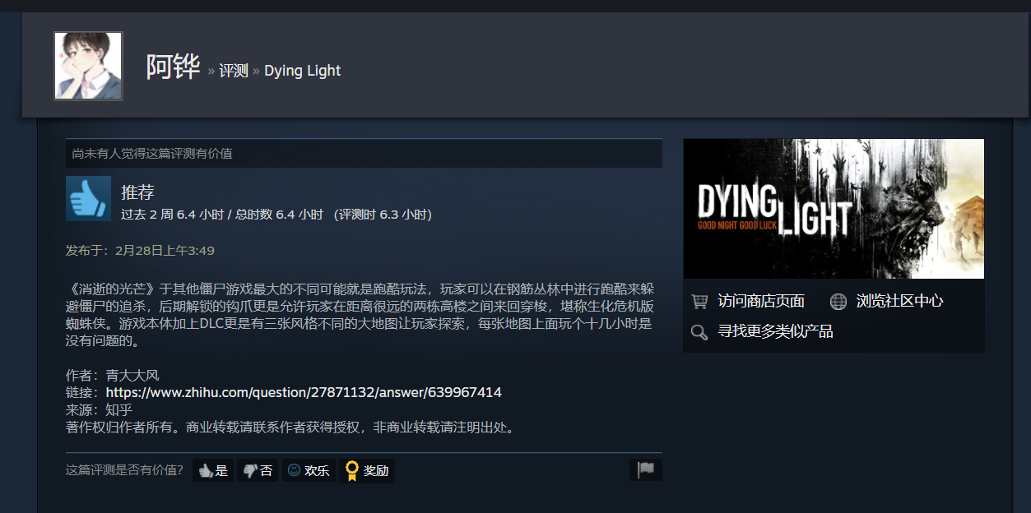Browse the community hub 浏览社区中心
This screenshot has height=513, width=1031.
[x=899, y=301]
